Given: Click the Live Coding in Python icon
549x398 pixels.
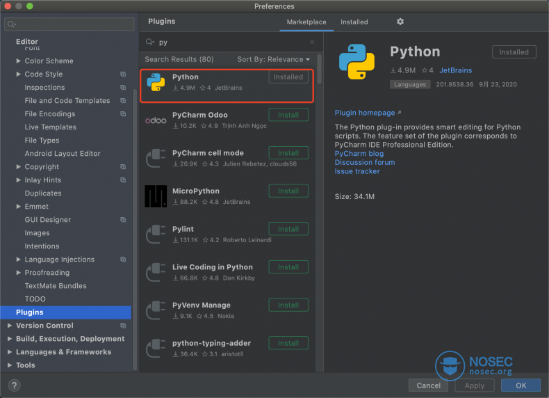Looking at the screenshot, I should pyautogui.click(x=156, y=273).
